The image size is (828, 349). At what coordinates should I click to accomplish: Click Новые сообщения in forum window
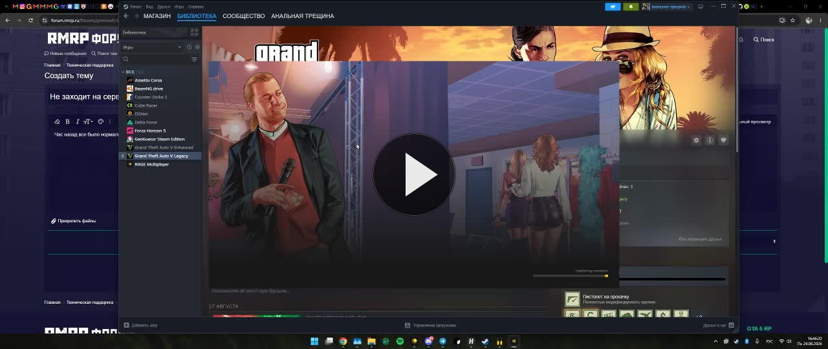[65, 54]
